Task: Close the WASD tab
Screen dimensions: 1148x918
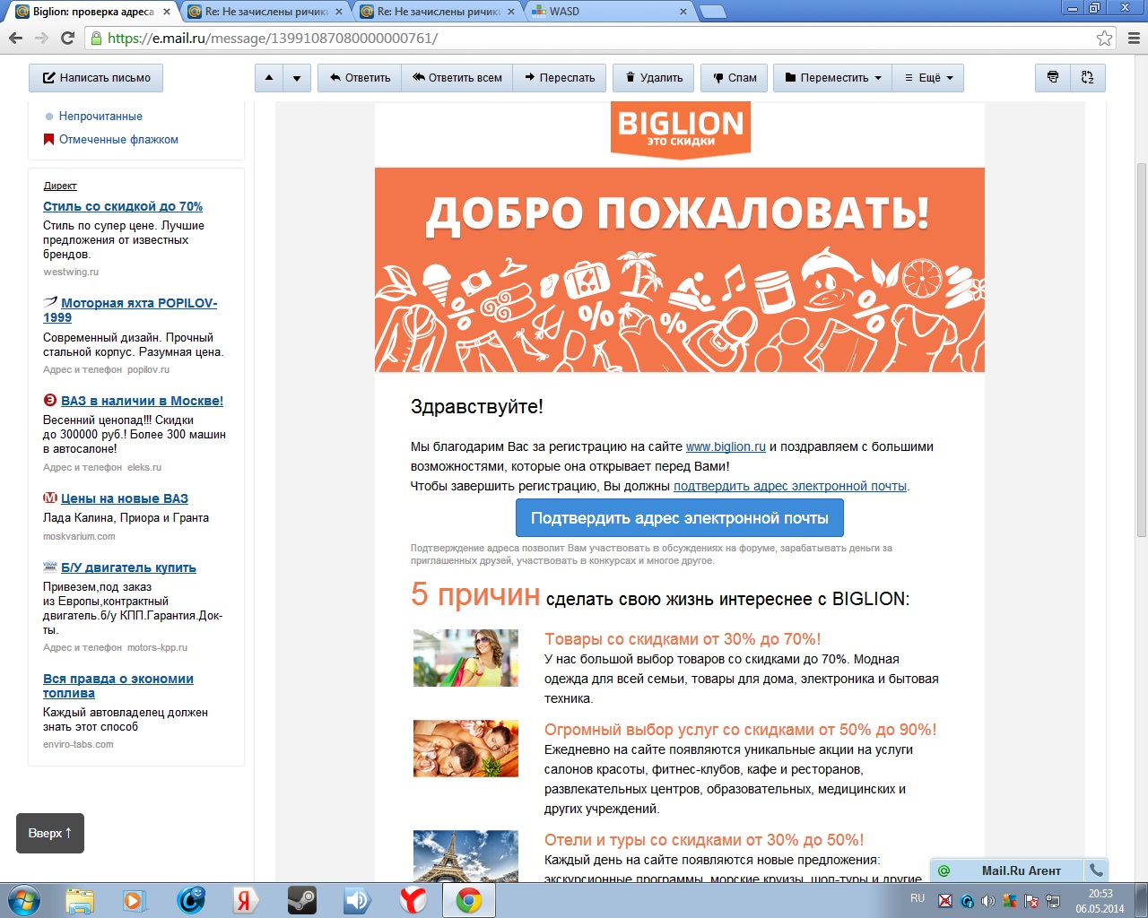Action: (683, 12)
